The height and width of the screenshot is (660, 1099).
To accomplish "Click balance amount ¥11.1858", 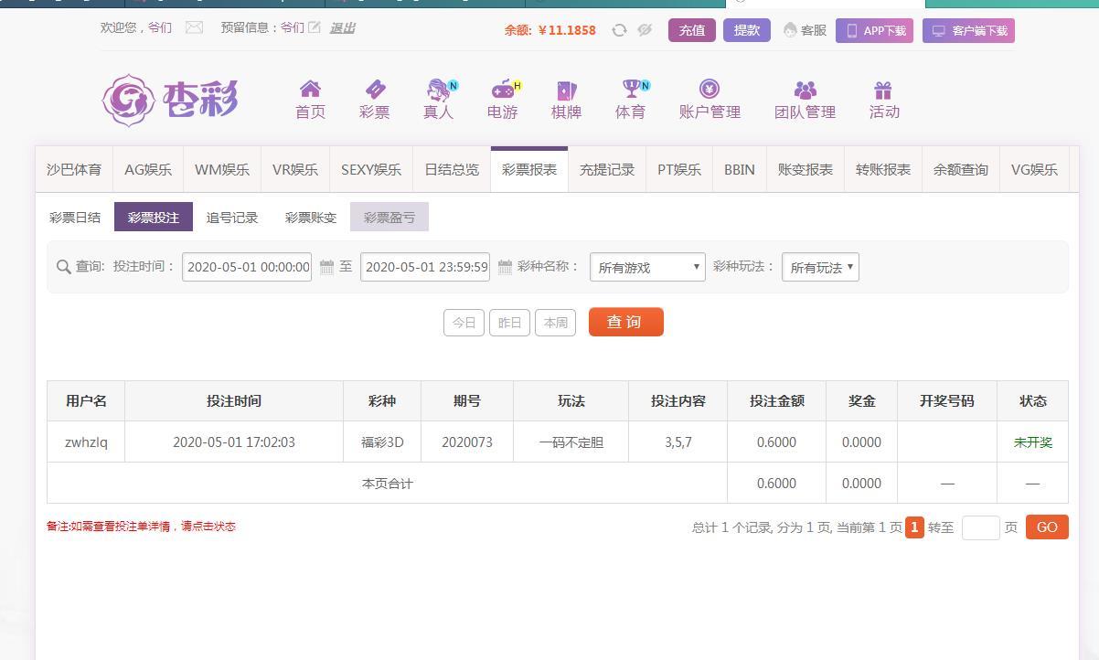I will [x=568, y=30].
